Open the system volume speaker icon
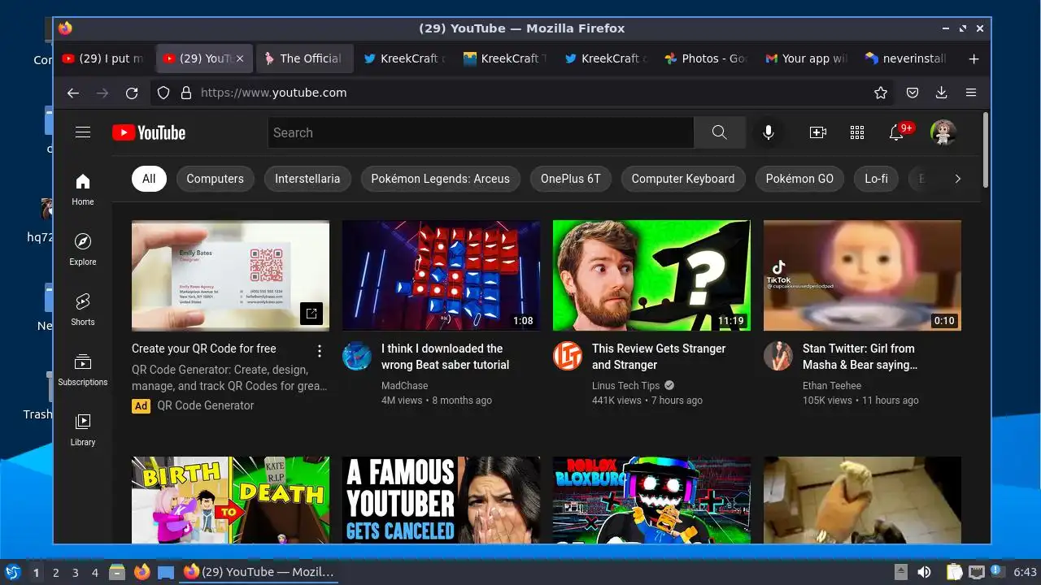 pos(924,572)
